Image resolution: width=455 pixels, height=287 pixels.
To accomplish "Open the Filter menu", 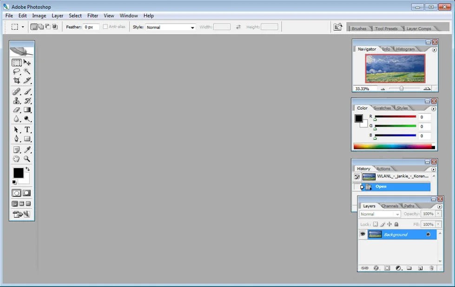I will click(92, 15).
